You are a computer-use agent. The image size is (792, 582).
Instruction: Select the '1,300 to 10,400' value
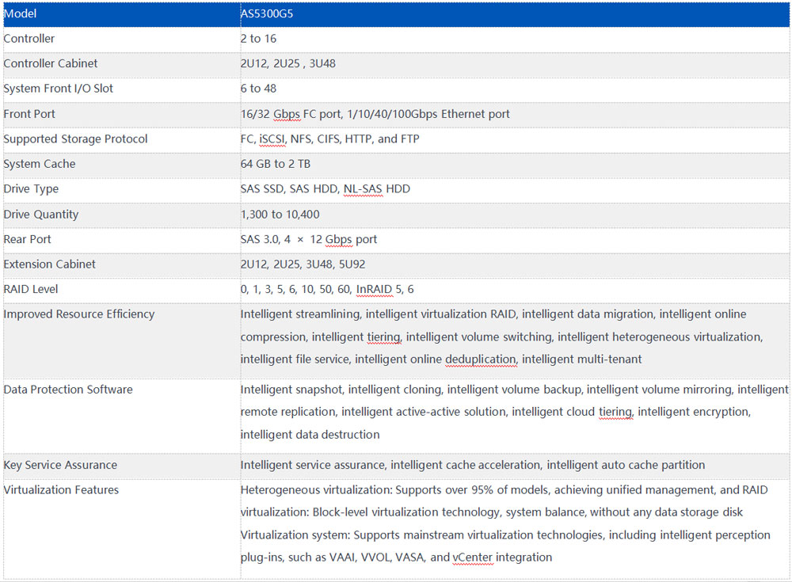click(x=280, y=215)
